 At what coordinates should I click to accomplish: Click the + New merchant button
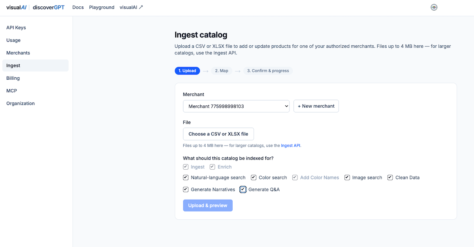coord(316,106)
